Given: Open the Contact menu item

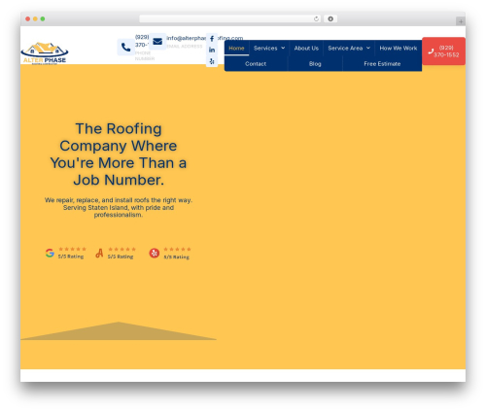Looking at the screenshot, I should click(x=256, y=64).
